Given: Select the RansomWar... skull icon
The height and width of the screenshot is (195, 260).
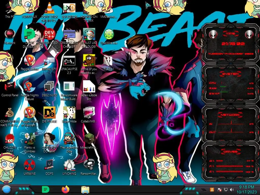Looking at the screenshot, I should 89,167.
